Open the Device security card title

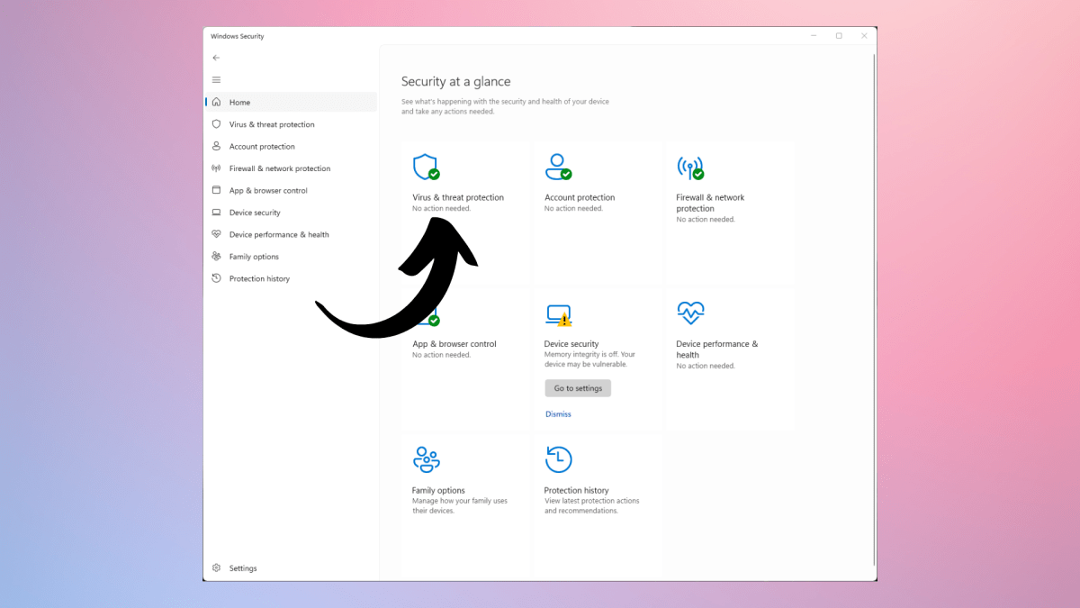(x=571, y=344)
